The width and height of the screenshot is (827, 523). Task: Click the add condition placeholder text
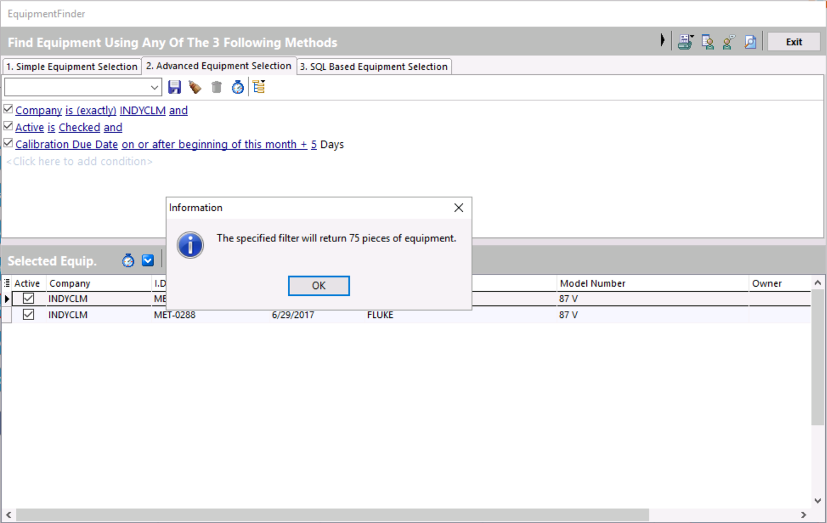coord(79,161)
